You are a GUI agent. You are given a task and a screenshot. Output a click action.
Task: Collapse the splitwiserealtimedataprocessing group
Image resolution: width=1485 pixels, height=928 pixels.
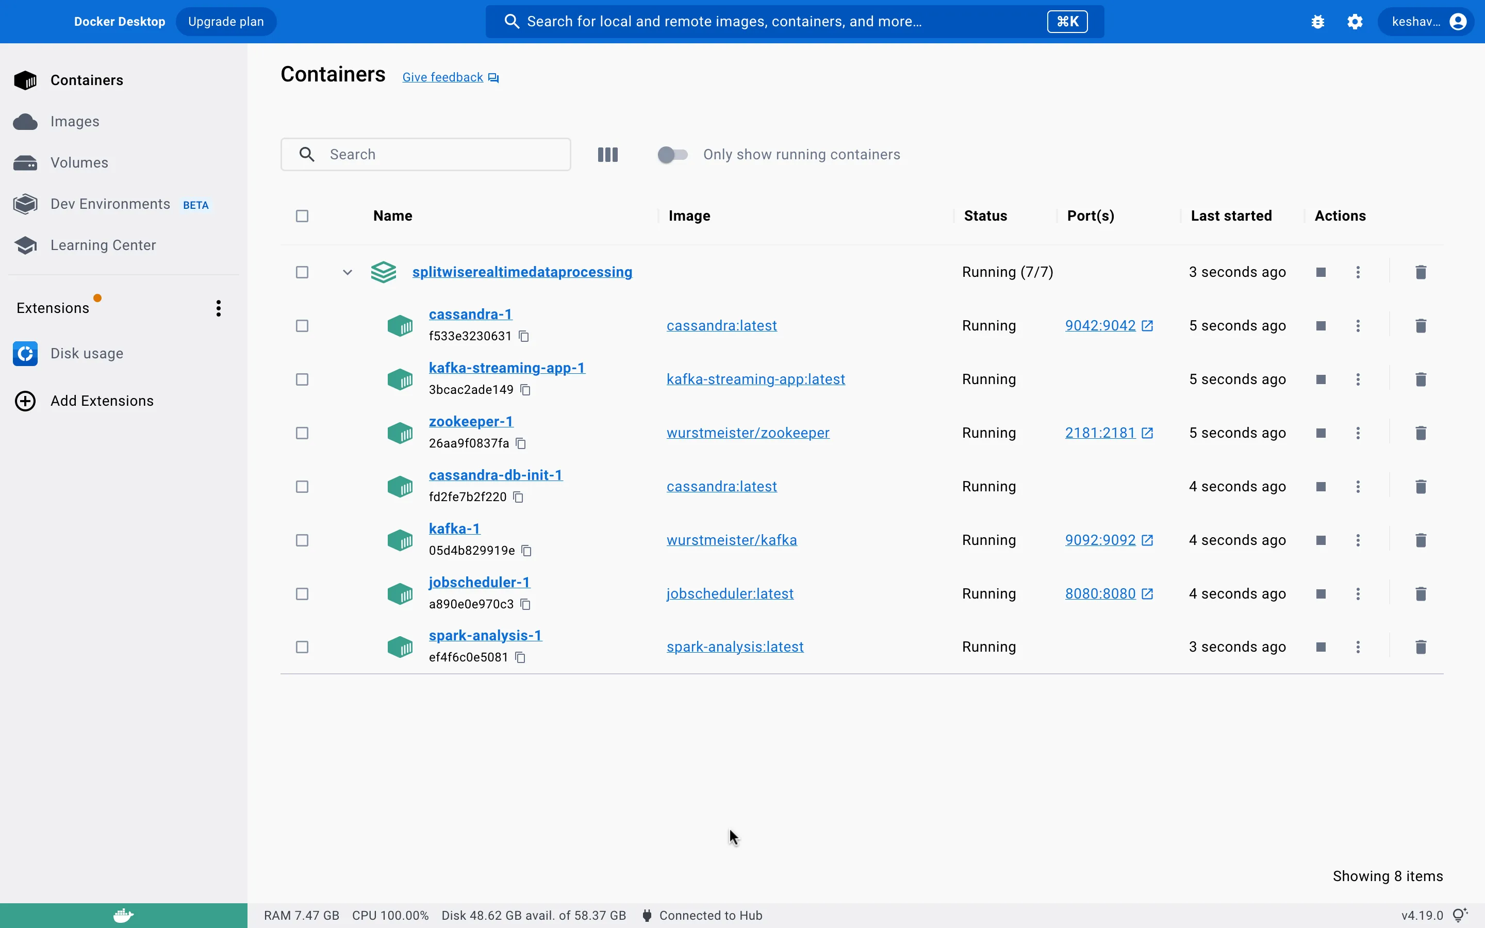click(x=348, y=273)
